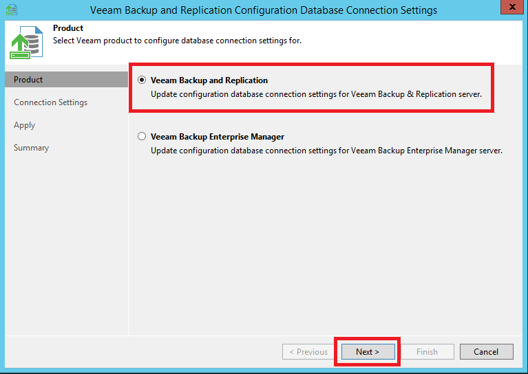Click the 'Select Veeam product to configure' header text

(177, 41)
